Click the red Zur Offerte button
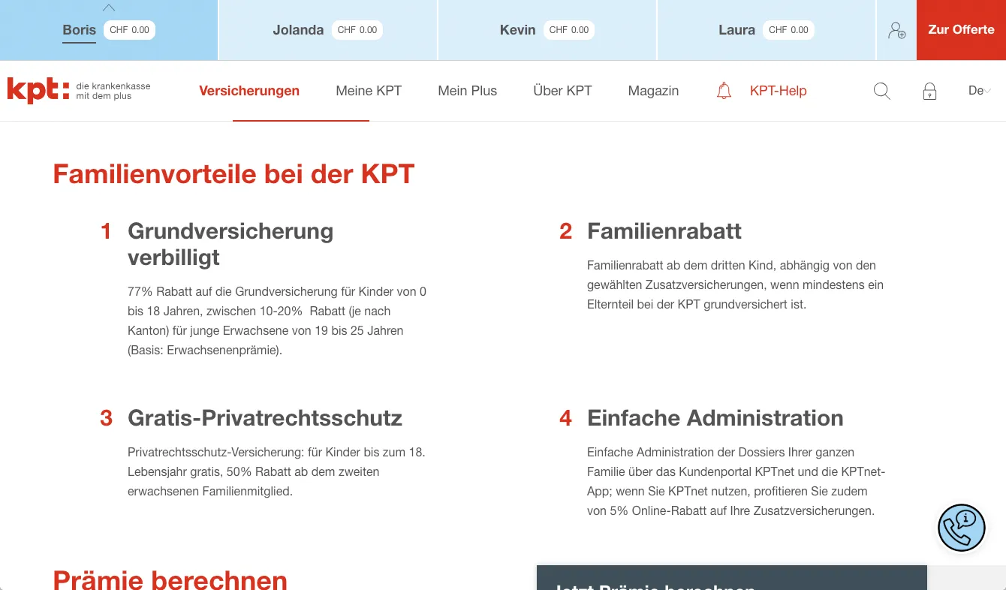 [961, 30]
